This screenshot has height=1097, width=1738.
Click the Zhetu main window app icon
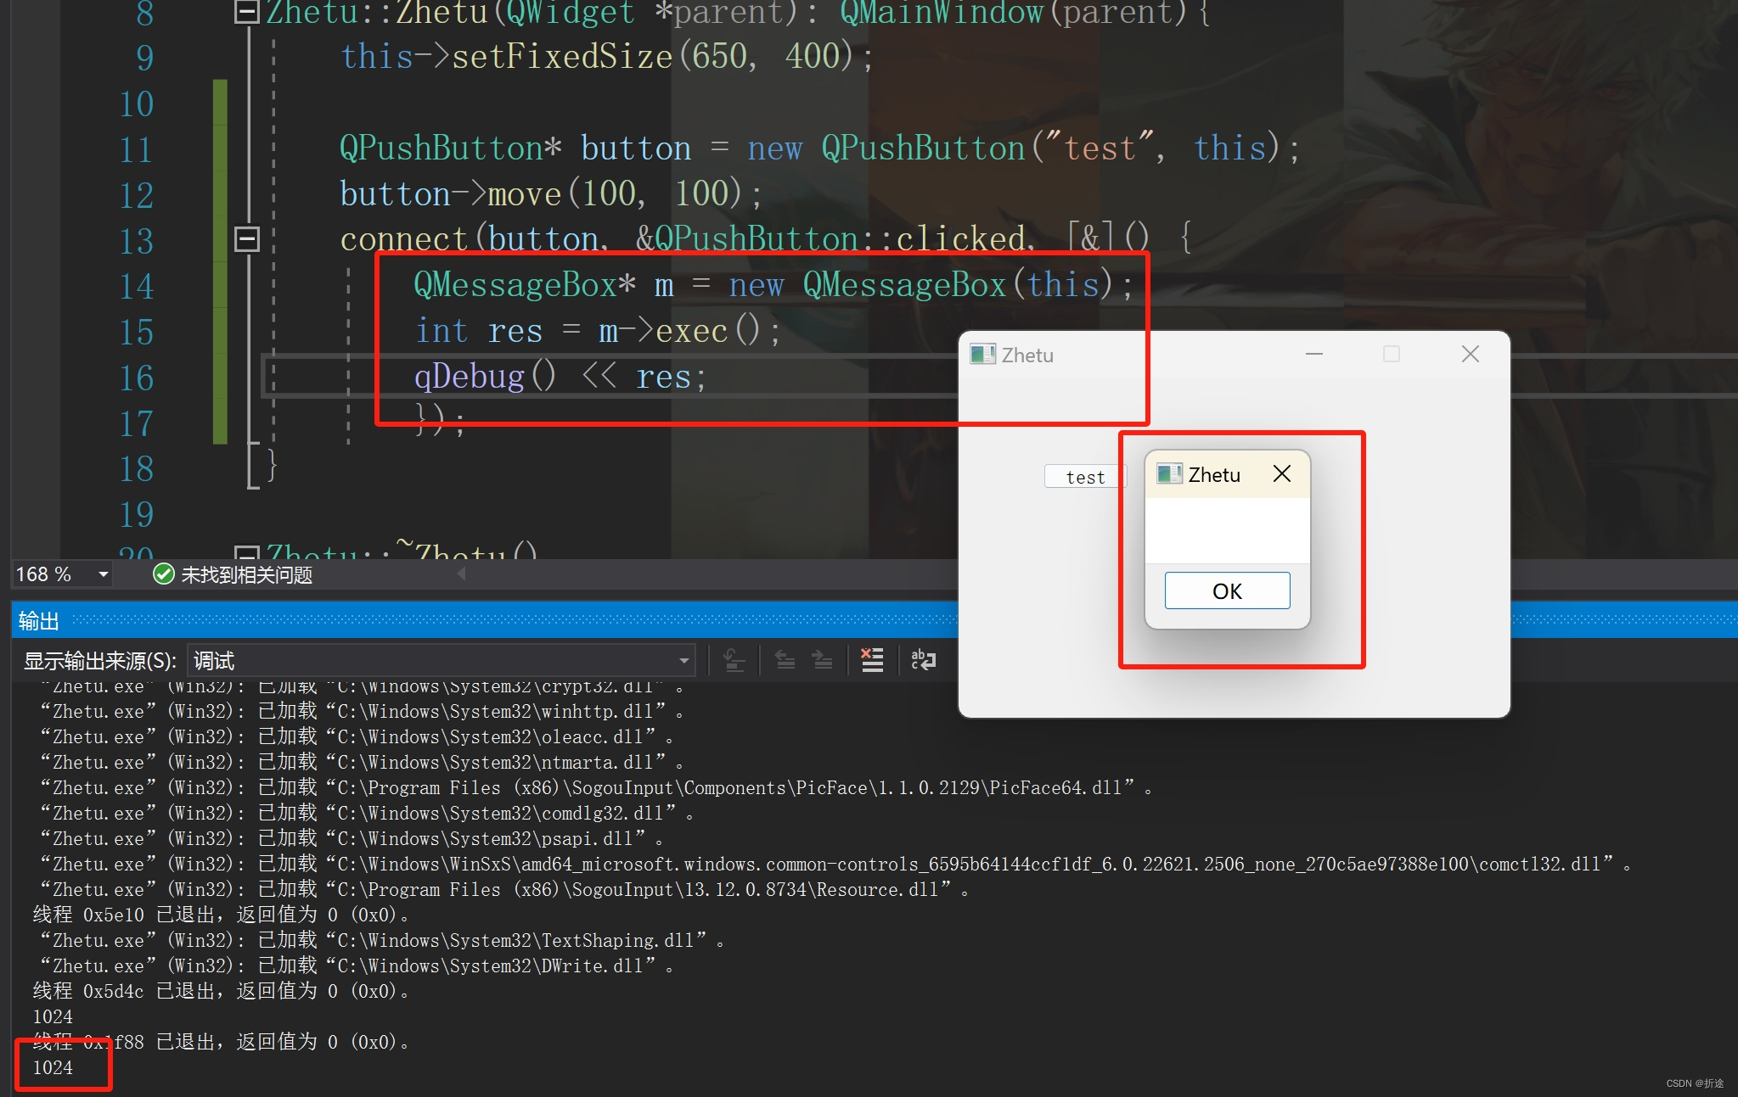(982, 355)
